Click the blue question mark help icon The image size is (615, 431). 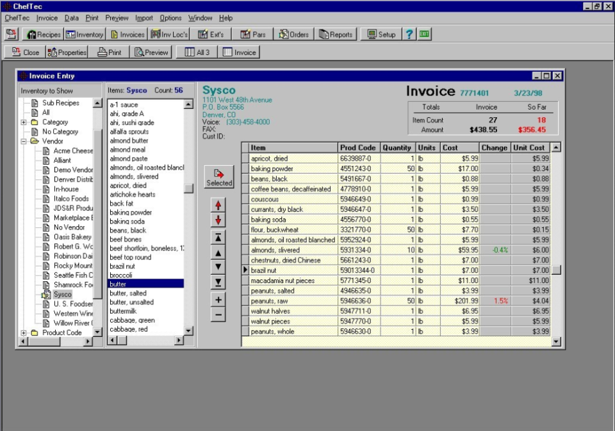point(409,35)
